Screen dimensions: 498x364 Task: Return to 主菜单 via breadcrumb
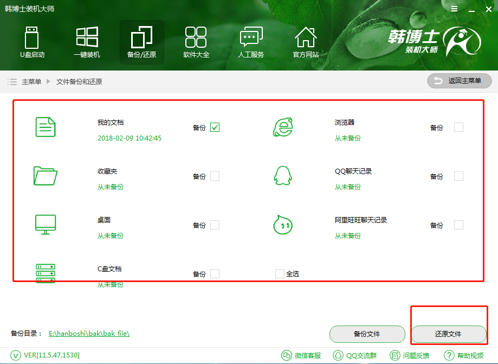click(31, 81)
